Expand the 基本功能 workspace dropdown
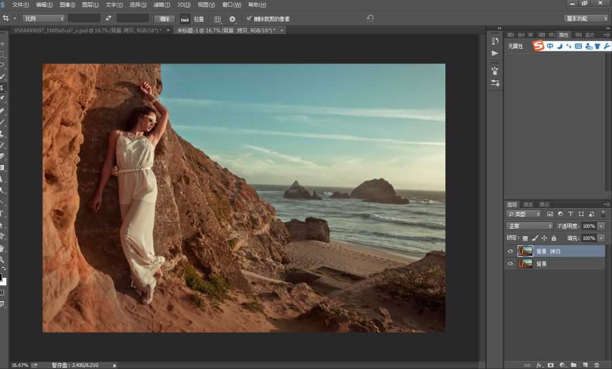 click(586, 19)
